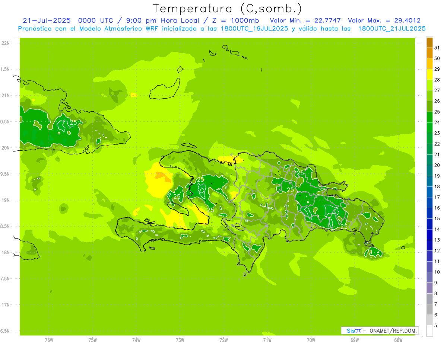This screenshot has width=447, height=345.
Task: Click the color bar segment between 12 and 13
Action: [x=429, y=245]
